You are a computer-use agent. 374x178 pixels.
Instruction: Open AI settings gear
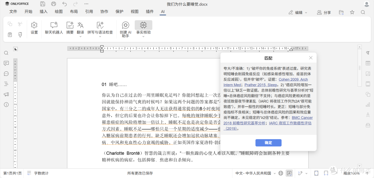(x=34, y=28)
